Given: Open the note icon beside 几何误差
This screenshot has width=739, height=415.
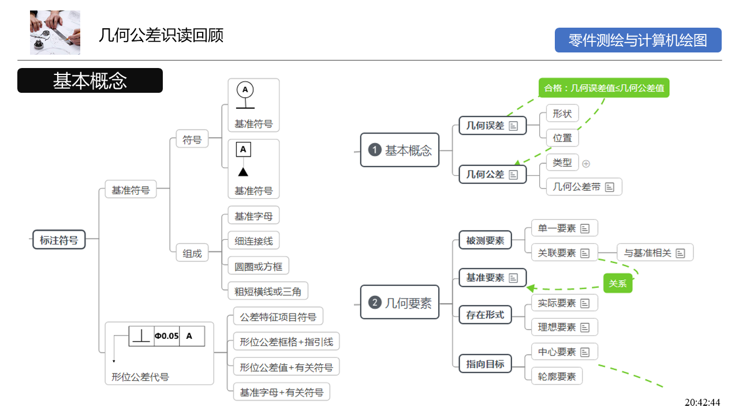Looking at the screenshot, I should [514, 126].
